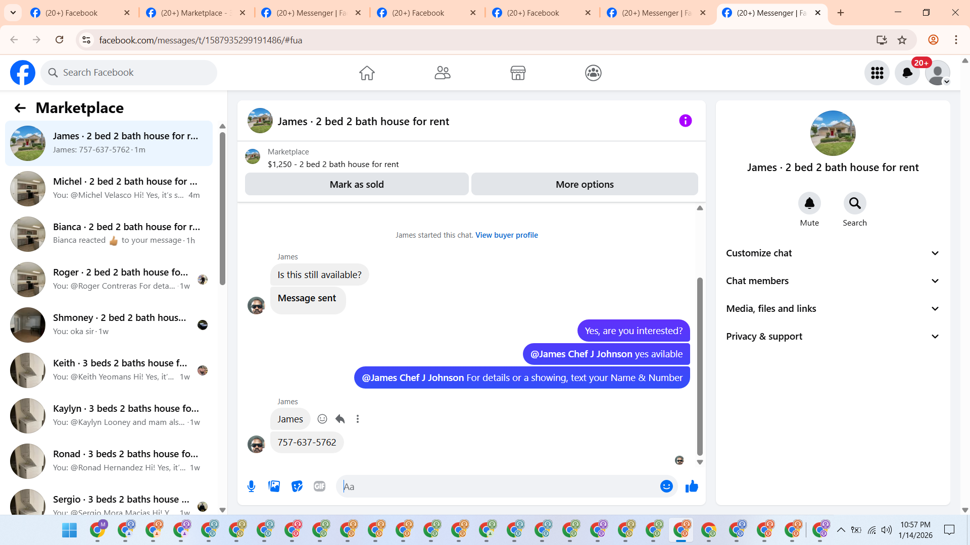The width and height of the screenshot is (970, 545).
Task: Open the GIF picker
Action: point(319,486)
